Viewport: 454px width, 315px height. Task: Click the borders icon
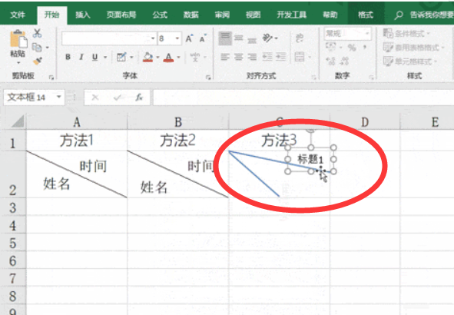point(121,57)
